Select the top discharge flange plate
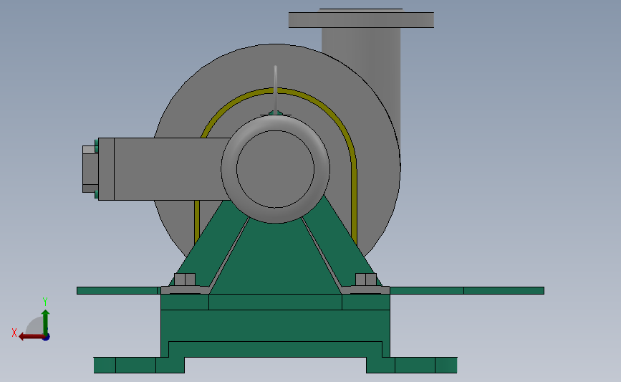 (x=361, y=20)
